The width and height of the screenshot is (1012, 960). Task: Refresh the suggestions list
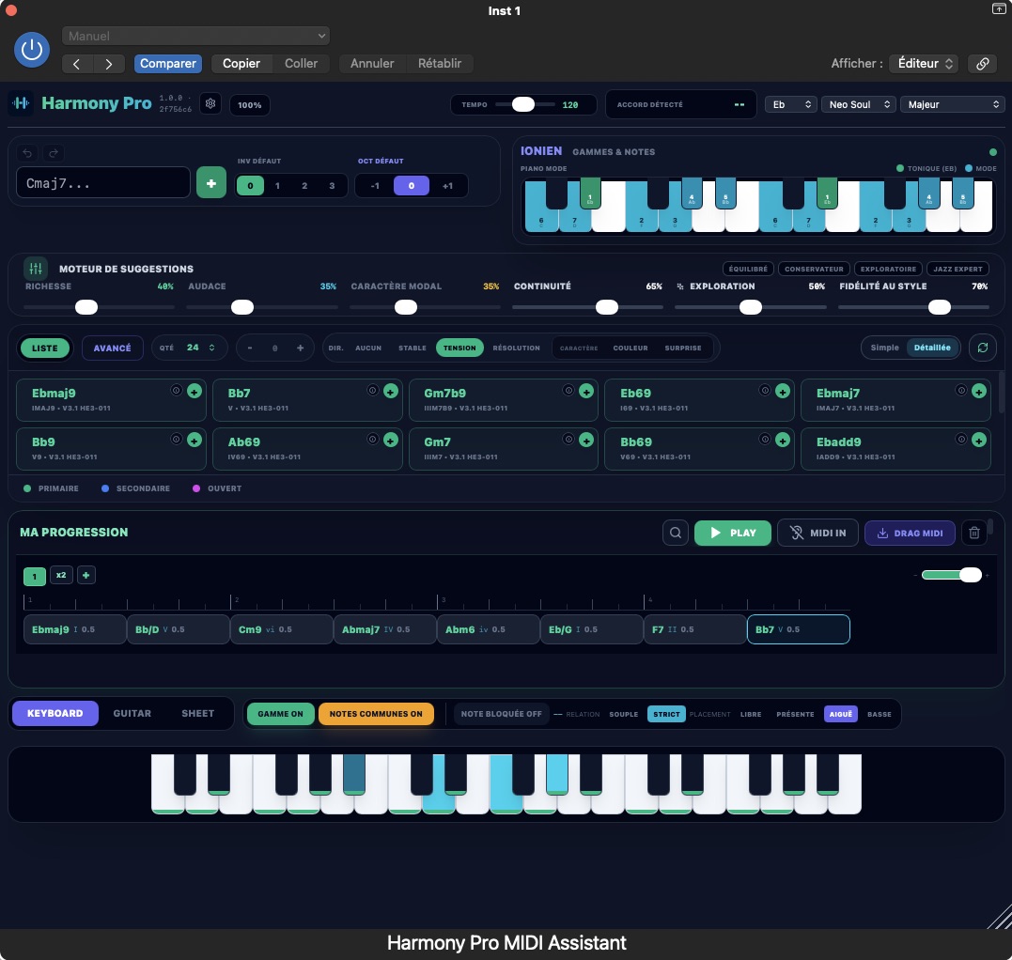[x=982, y=348]
